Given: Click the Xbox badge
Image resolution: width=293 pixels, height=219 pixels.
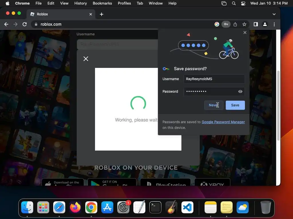Looking at the screenshot, I should point(212,182).
